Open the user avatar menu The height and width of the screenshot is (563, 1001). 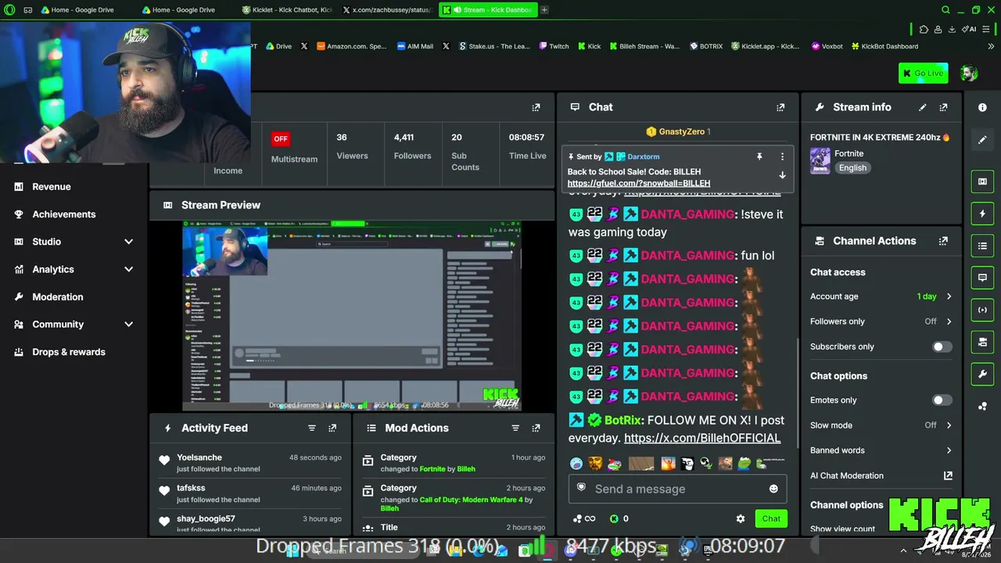click(x=970, y=74)
